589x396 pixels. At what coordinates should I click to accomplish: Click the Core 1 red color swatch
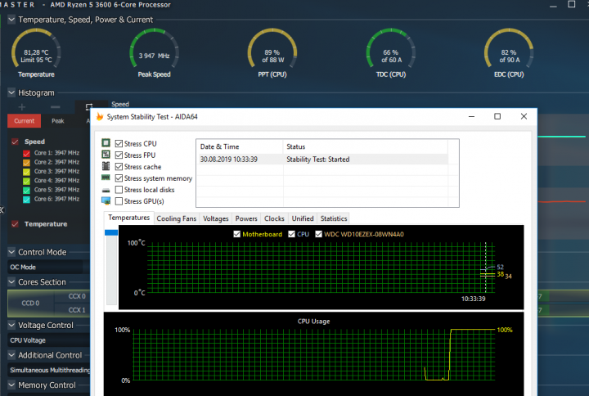[x=26, y=153]
